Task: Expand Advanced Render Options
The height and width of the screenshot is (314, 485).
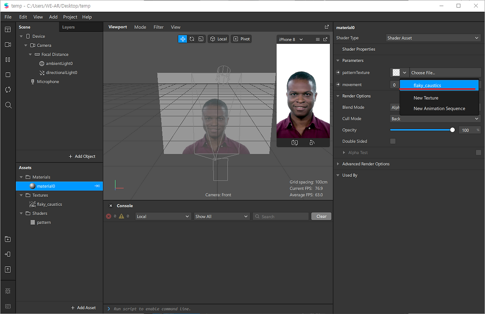Action: 338,164
